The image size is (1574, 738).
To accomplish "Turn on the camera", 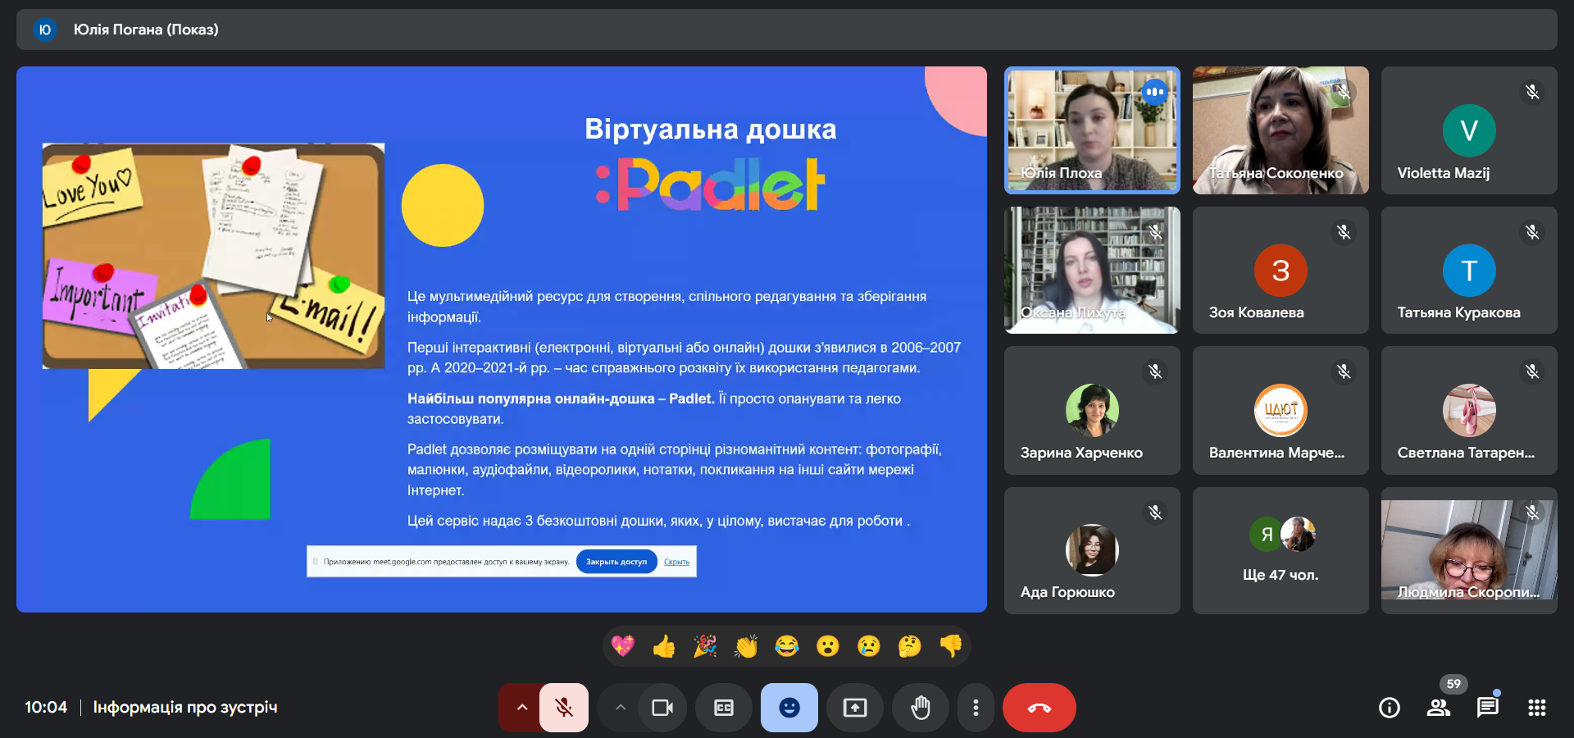I will pos(662,707).
